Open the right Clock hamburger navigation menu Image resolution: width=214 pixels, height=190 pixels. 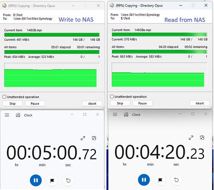coord(115,114)
